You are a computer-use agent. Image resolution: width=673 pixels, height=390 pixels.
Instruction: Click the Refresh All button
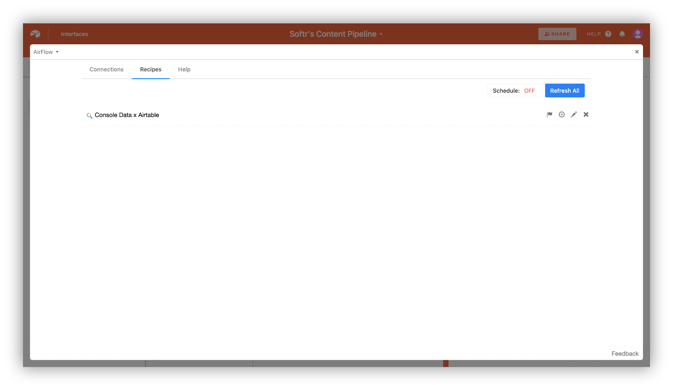(565, 91)
